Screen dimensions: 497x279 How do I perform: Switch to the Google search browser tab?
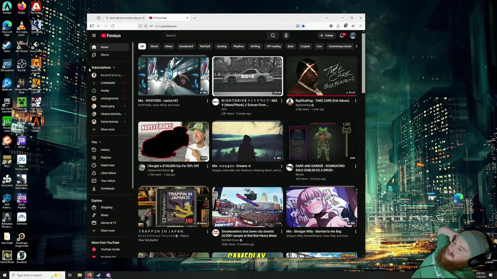[x=124, y=18]
